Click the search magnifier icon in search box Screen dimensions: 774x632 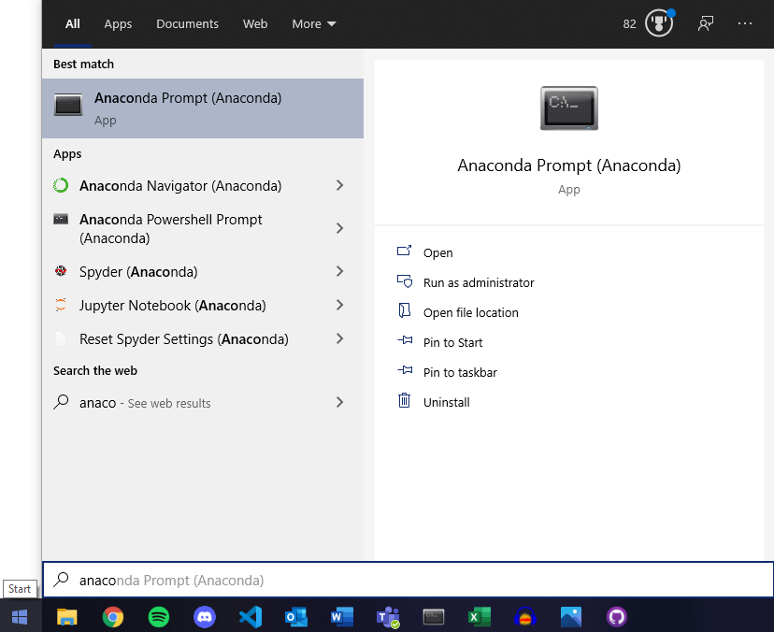(x=61, y=580)
